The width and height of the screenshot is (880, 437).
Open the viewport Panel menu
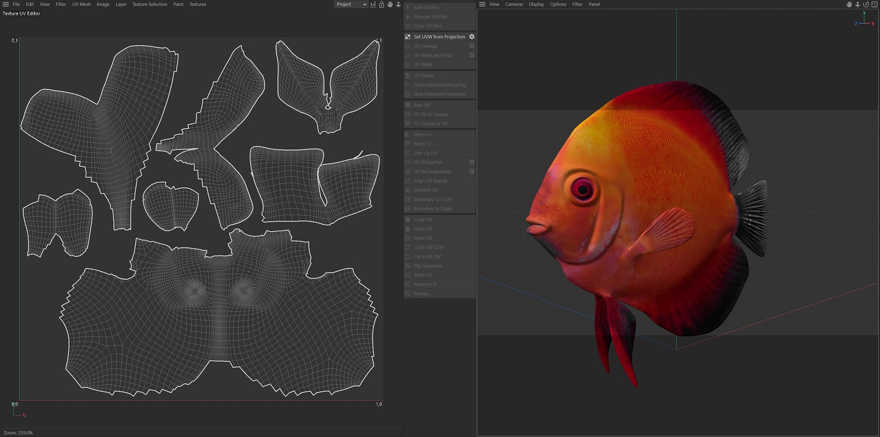[594, 4]
